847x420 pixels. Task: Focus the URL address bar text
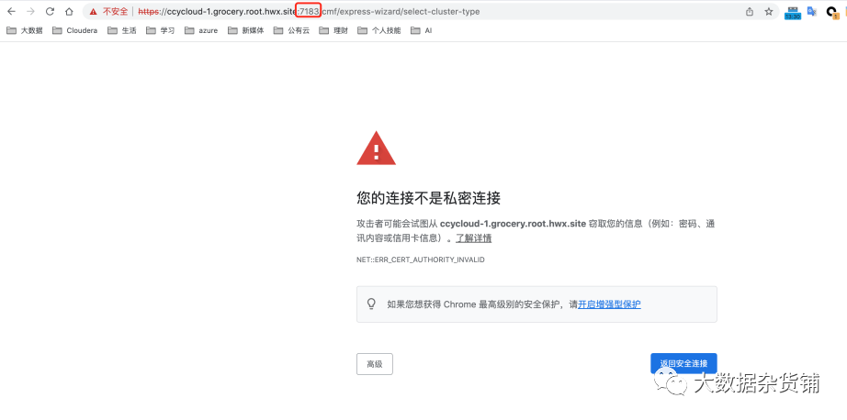[x=309, y=11]
